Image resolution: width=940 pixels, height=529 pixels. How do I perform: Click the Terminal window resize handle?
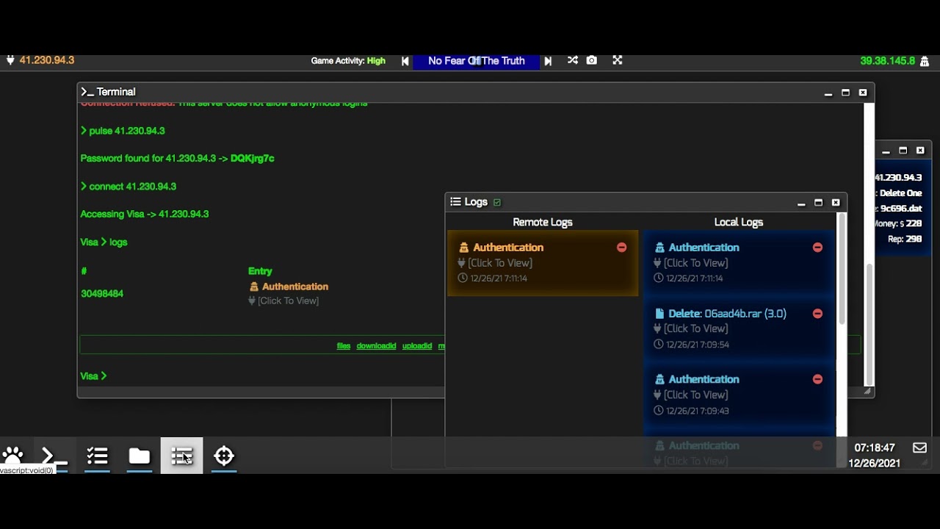867,392
